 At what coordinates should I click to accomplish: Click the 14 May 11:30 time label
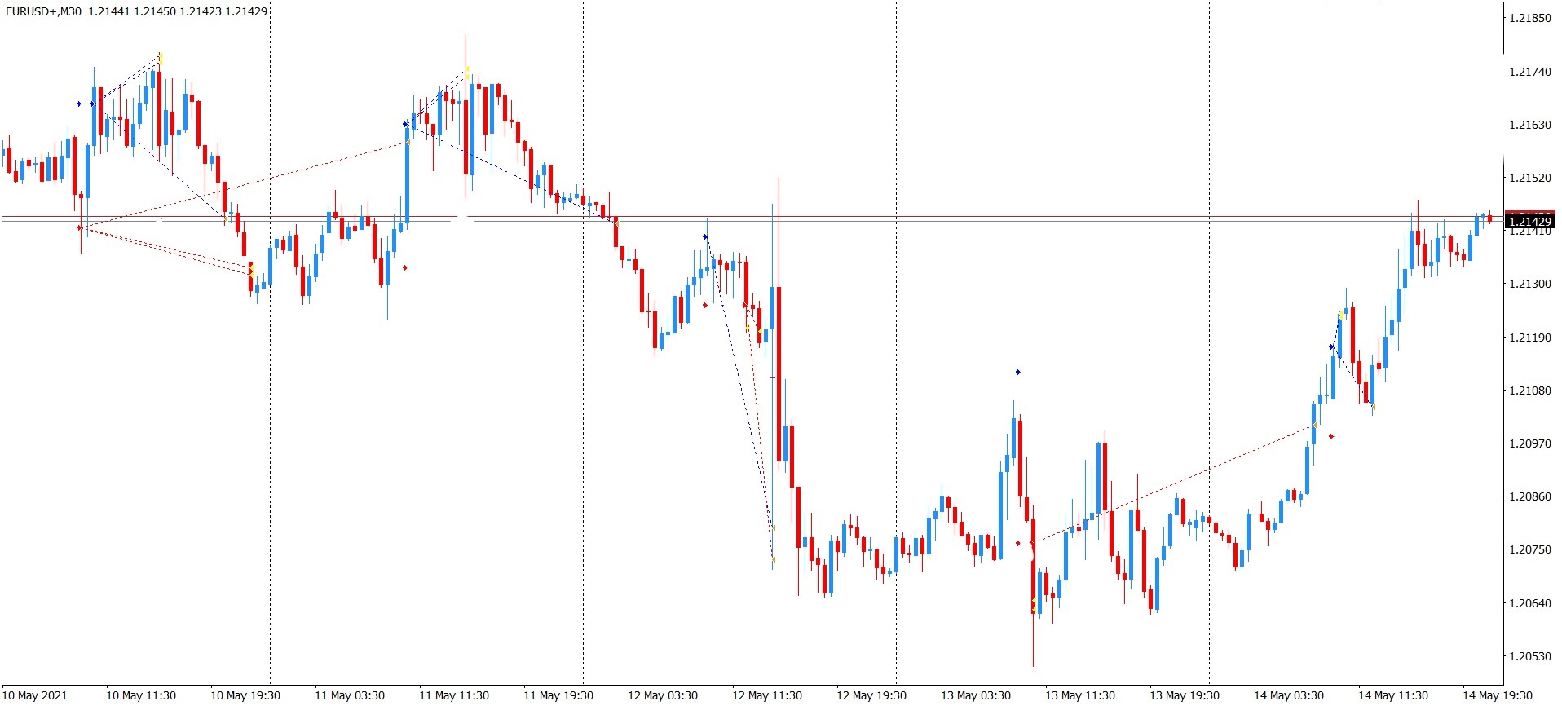point(1393,695)
